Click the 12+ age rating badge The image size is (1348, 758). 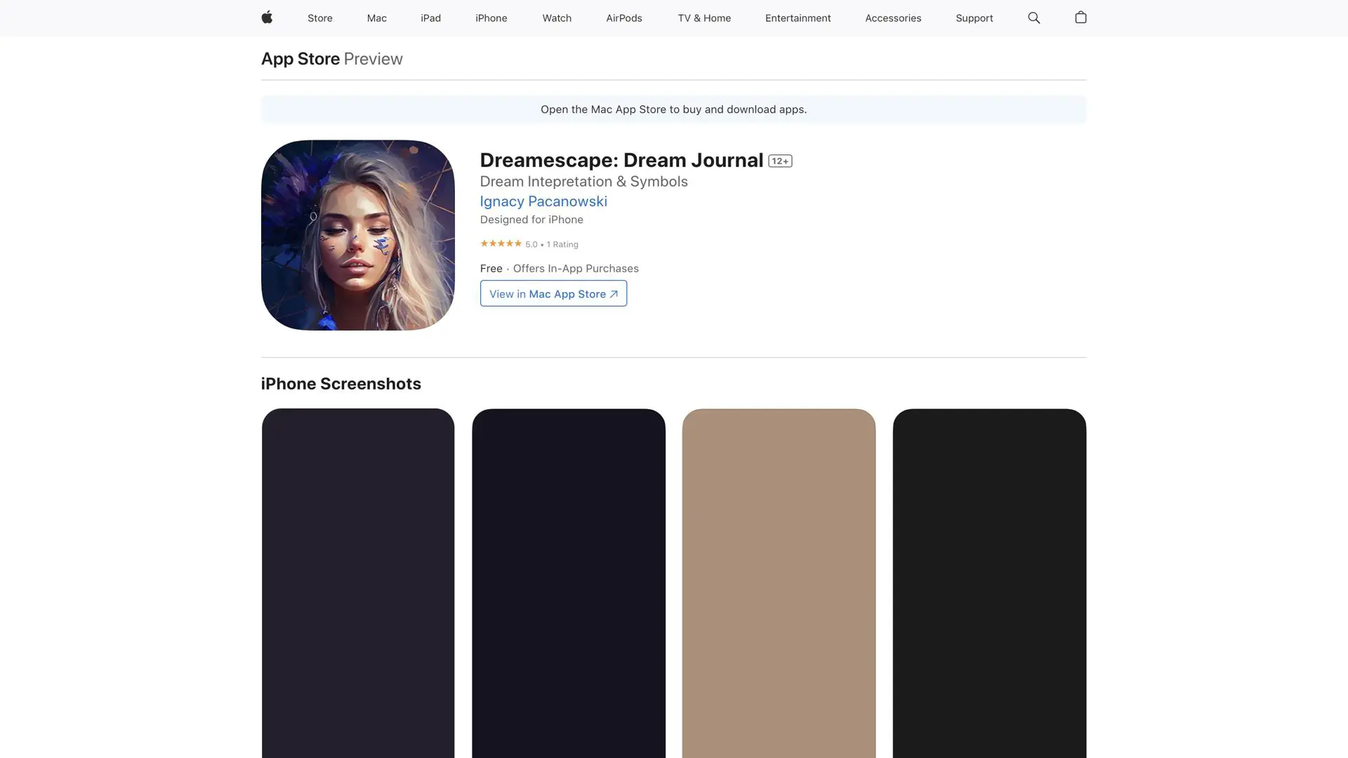pos(780,161)
